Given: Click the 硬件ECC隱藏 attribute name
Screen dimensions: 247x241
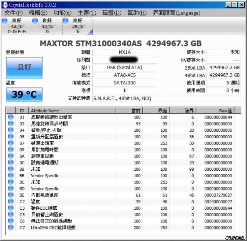Looking at the screenshot, I should click(44, 208).
